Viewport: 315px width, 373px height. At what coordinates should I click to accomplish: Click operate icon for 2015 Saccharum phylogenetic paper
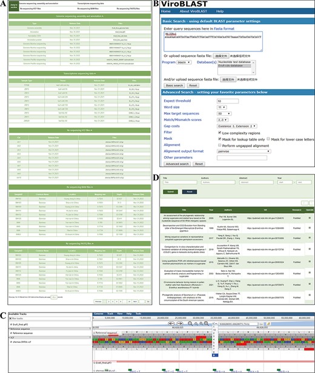pos(310,295)
